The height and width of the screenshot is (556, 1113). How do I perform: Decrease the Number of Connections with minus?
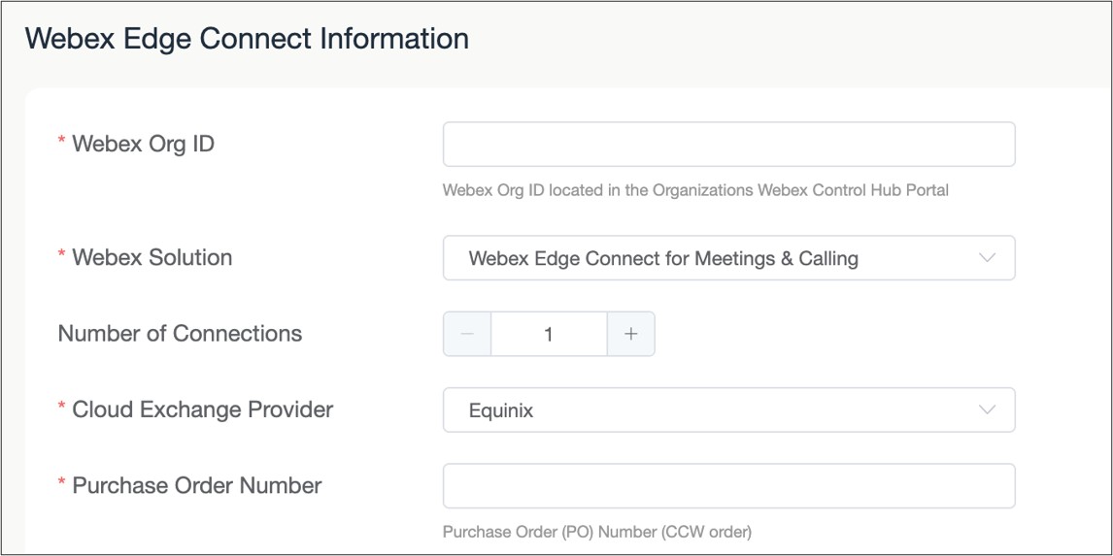pyautogui.click(x=467, y=334)
